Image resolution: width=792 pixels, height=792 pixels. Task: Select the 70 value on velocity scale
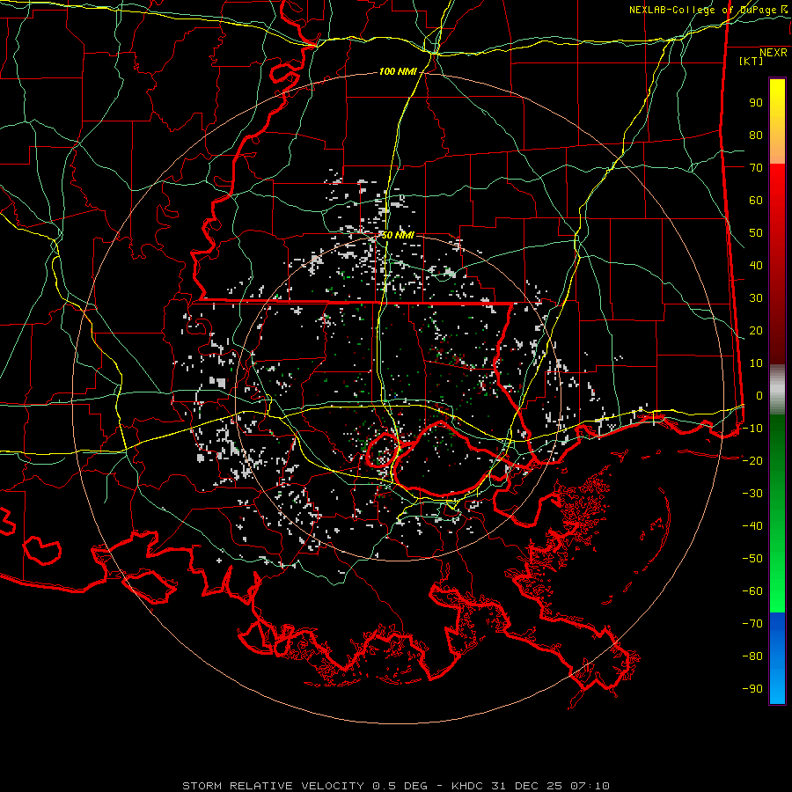point(756,168)
